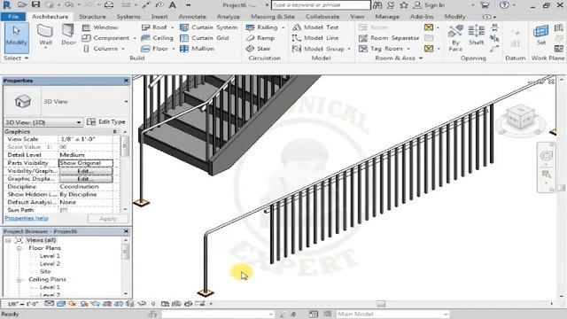Create a Shaft opening
567x319 pixels.
(x=477, y=35)
